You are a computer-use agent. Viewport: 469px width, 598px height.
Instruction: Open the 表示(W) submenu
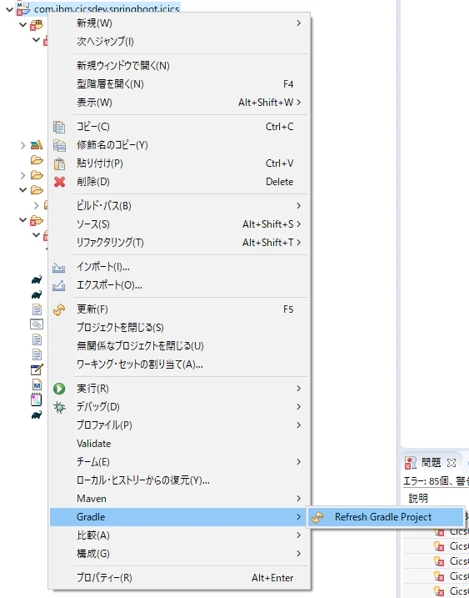point(179,103)
